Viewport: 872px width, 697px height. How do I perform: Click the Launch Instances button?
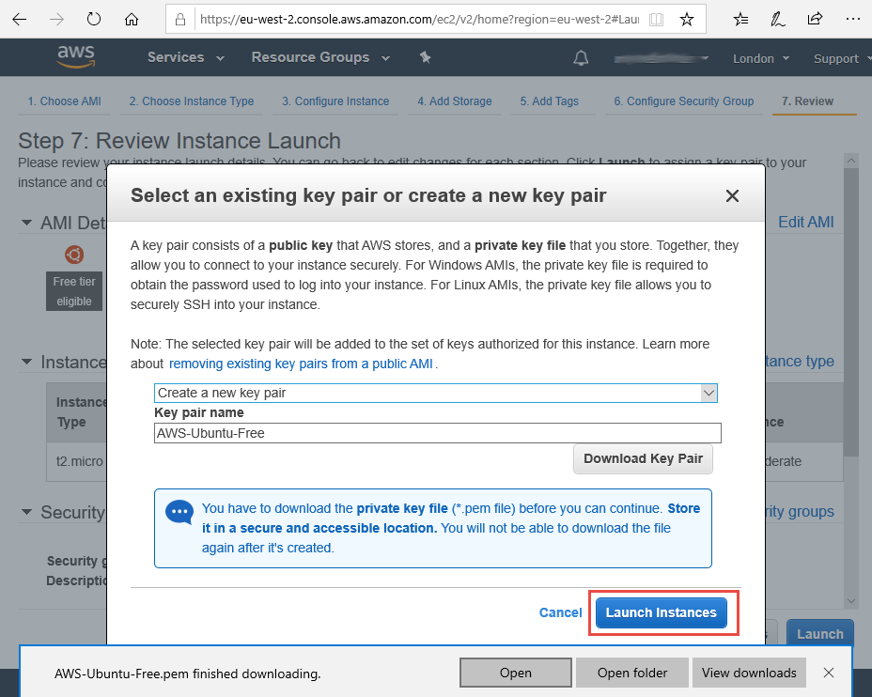coord(662,612)
